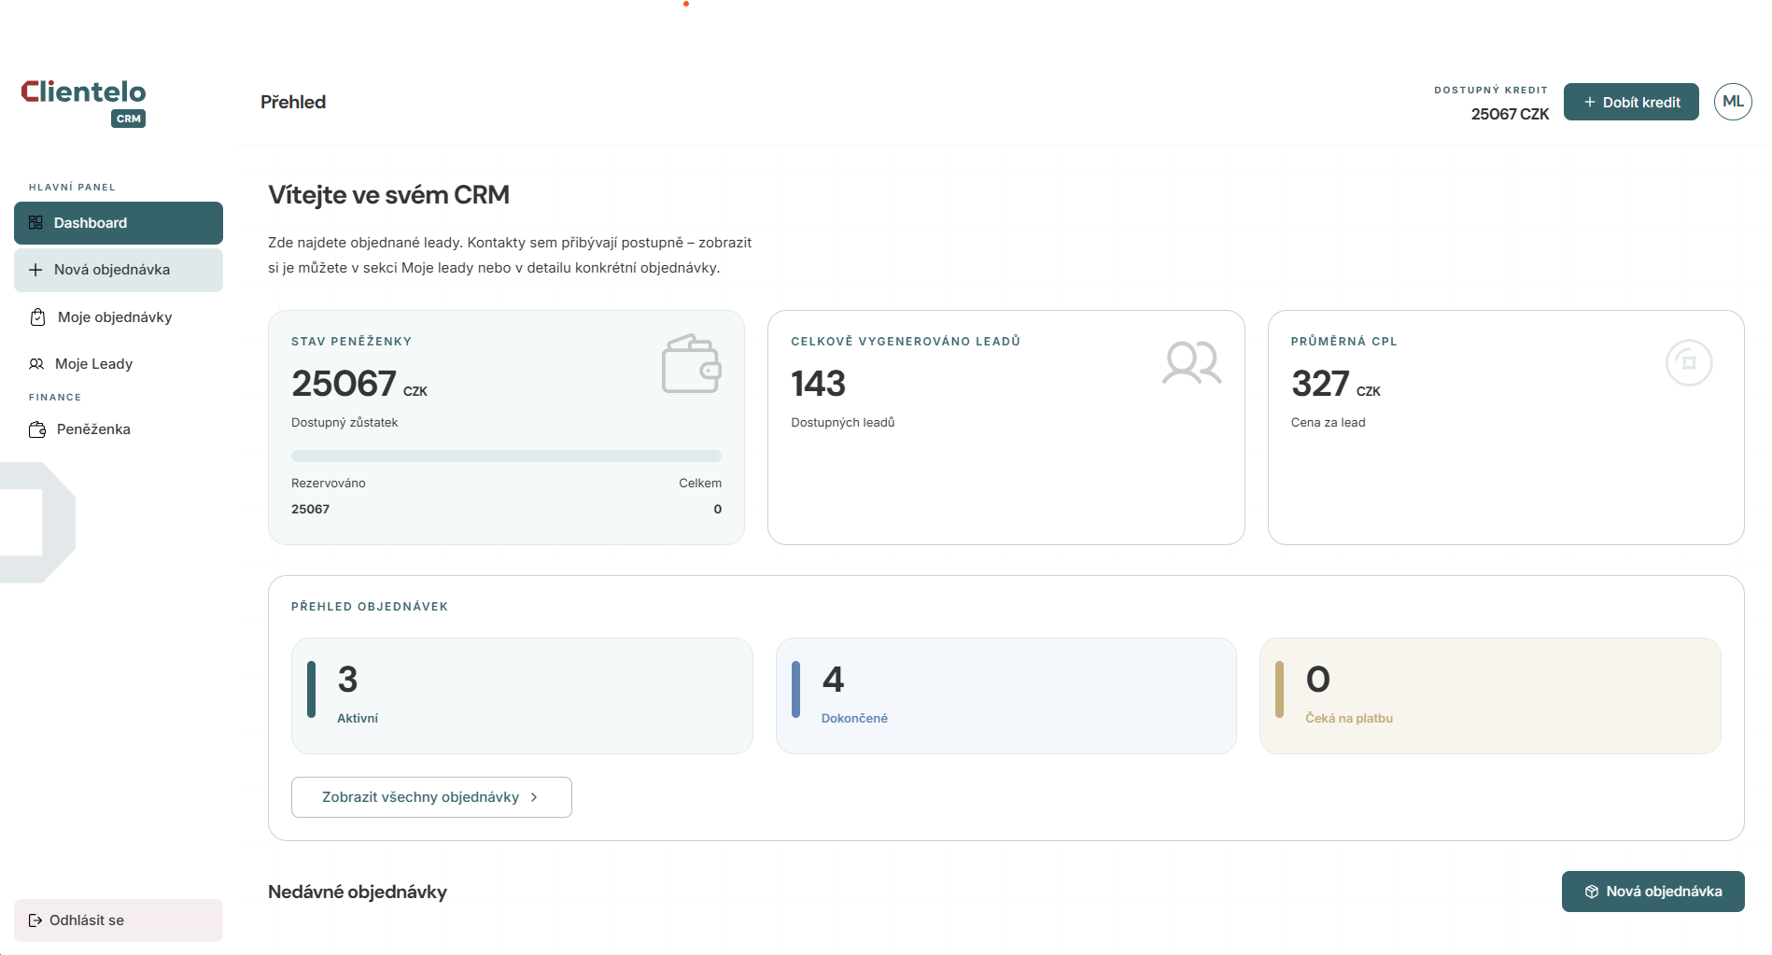Click the Dobít kredit button
Image resolution: width=1772 pixels, height=955 pixels.
tap(1630, 101)
